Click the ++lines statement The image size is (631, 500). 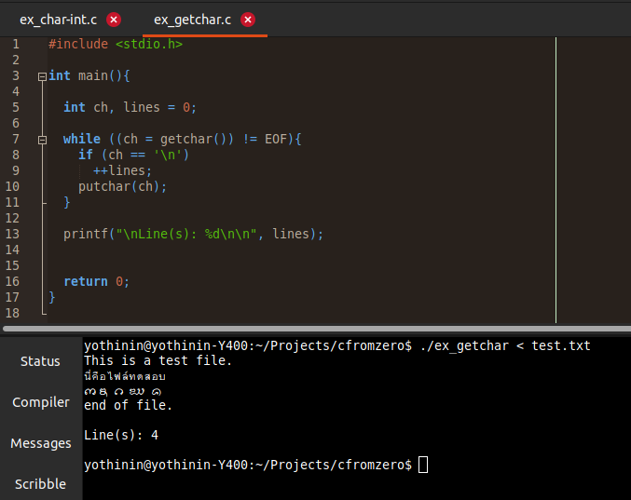coord(122,170)
